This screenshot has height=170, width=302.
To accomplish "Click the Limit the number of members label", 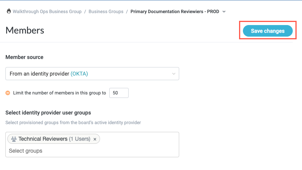I will pyautogui.click(x=59, y=93).
